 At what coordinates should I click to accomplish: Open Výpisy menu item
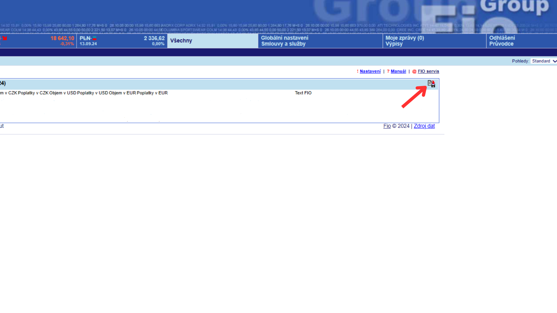point(394,44)
